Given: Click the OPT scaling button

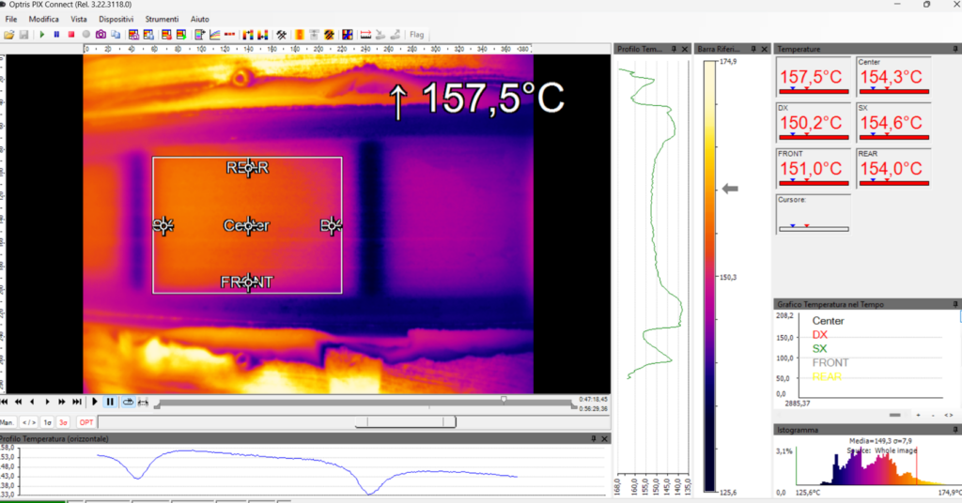Looking at the screenshot, I should (x=85, y=422).
